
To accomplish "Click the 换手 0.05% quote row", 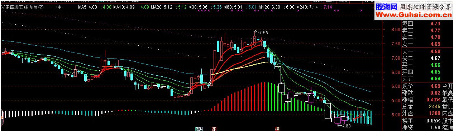I will pyautogui.click(x=421, y=121).
